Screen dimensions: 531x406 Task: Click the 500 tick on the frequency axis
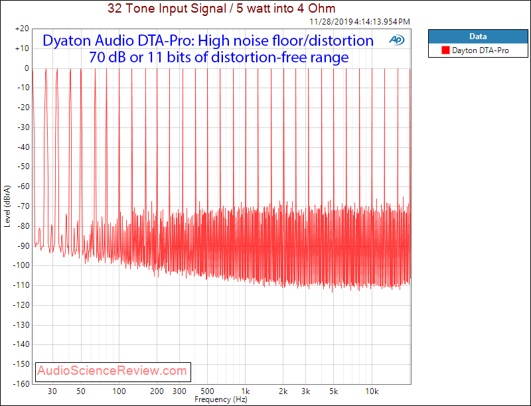pyautogui.click(x=207, y=391)
